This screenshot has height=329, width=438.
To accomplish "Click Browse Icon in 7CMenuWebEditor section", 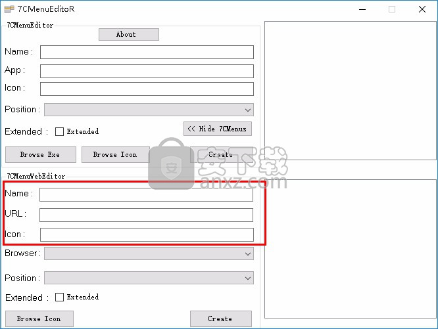I will tap(39, 318).
